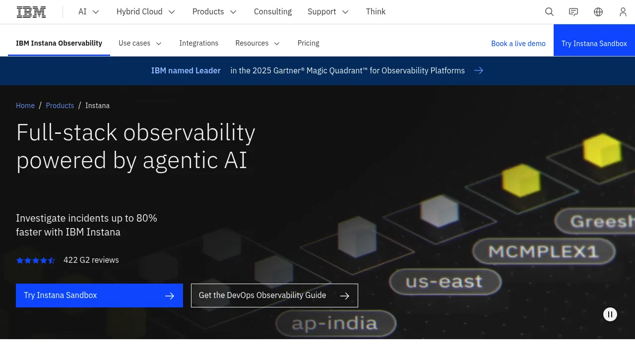Click the IBM logo
Image resolution: width=635 pixels, height=357 pixels.
(x=31, y=12)
